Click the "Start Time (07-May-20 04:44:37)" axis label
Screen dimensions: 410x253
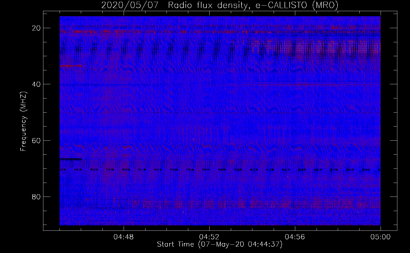(x=220, y=244)
